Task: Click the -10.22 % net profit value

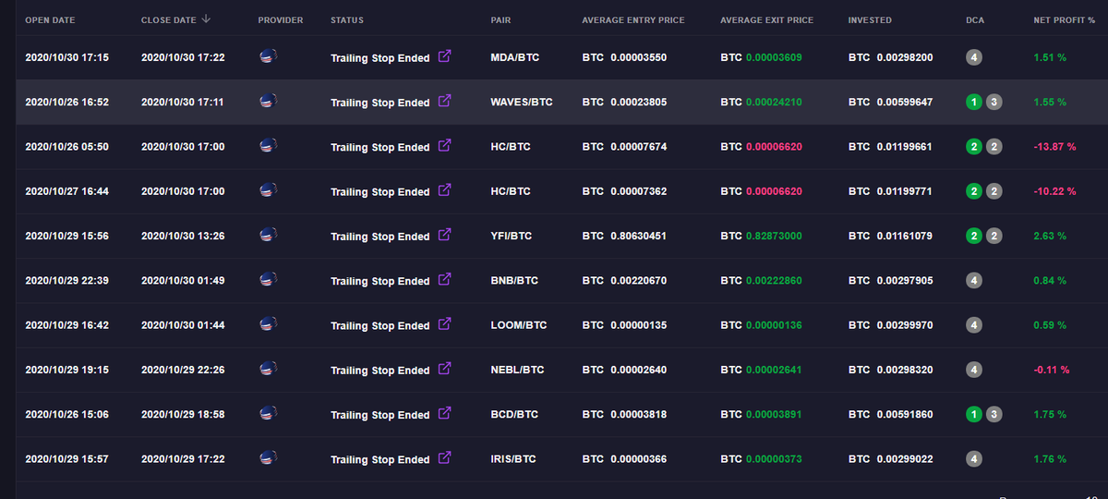Action: tap(1055, 191)
